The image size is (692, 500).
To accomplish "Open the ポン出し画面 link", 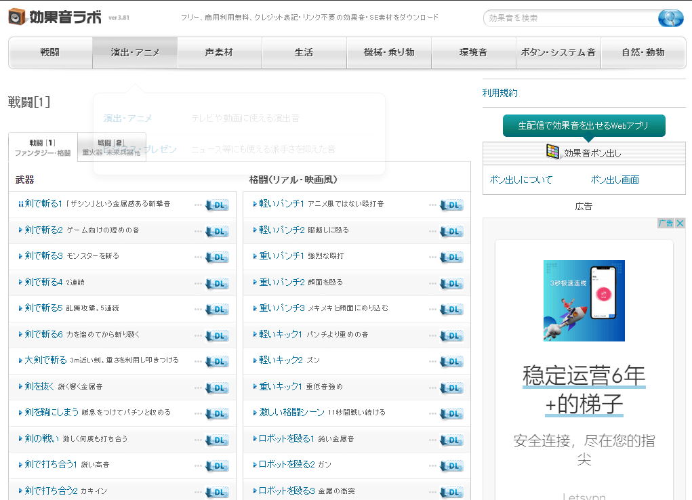I will tap(615, 180).
